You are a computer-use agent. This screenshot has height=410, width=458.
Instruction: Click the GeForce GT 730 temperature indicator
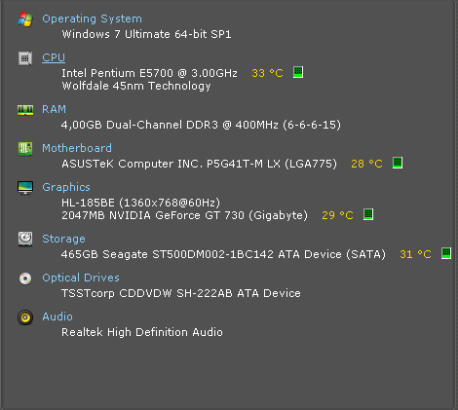point(368,214)
